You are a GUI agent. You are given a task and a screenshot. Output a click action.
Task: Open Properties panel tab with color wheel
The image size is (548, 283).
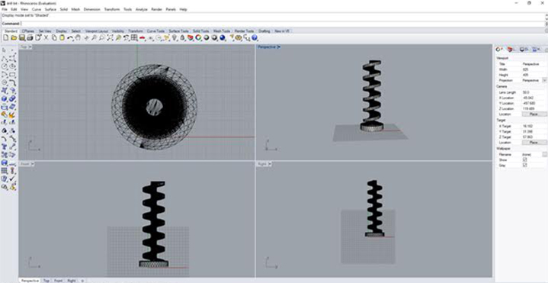coord(498,50)
